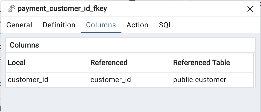The height and width of the screenshot is (112, 261).
Task: Click divider between Referenced and Referenced Table headers
Action: click(171, 63)
